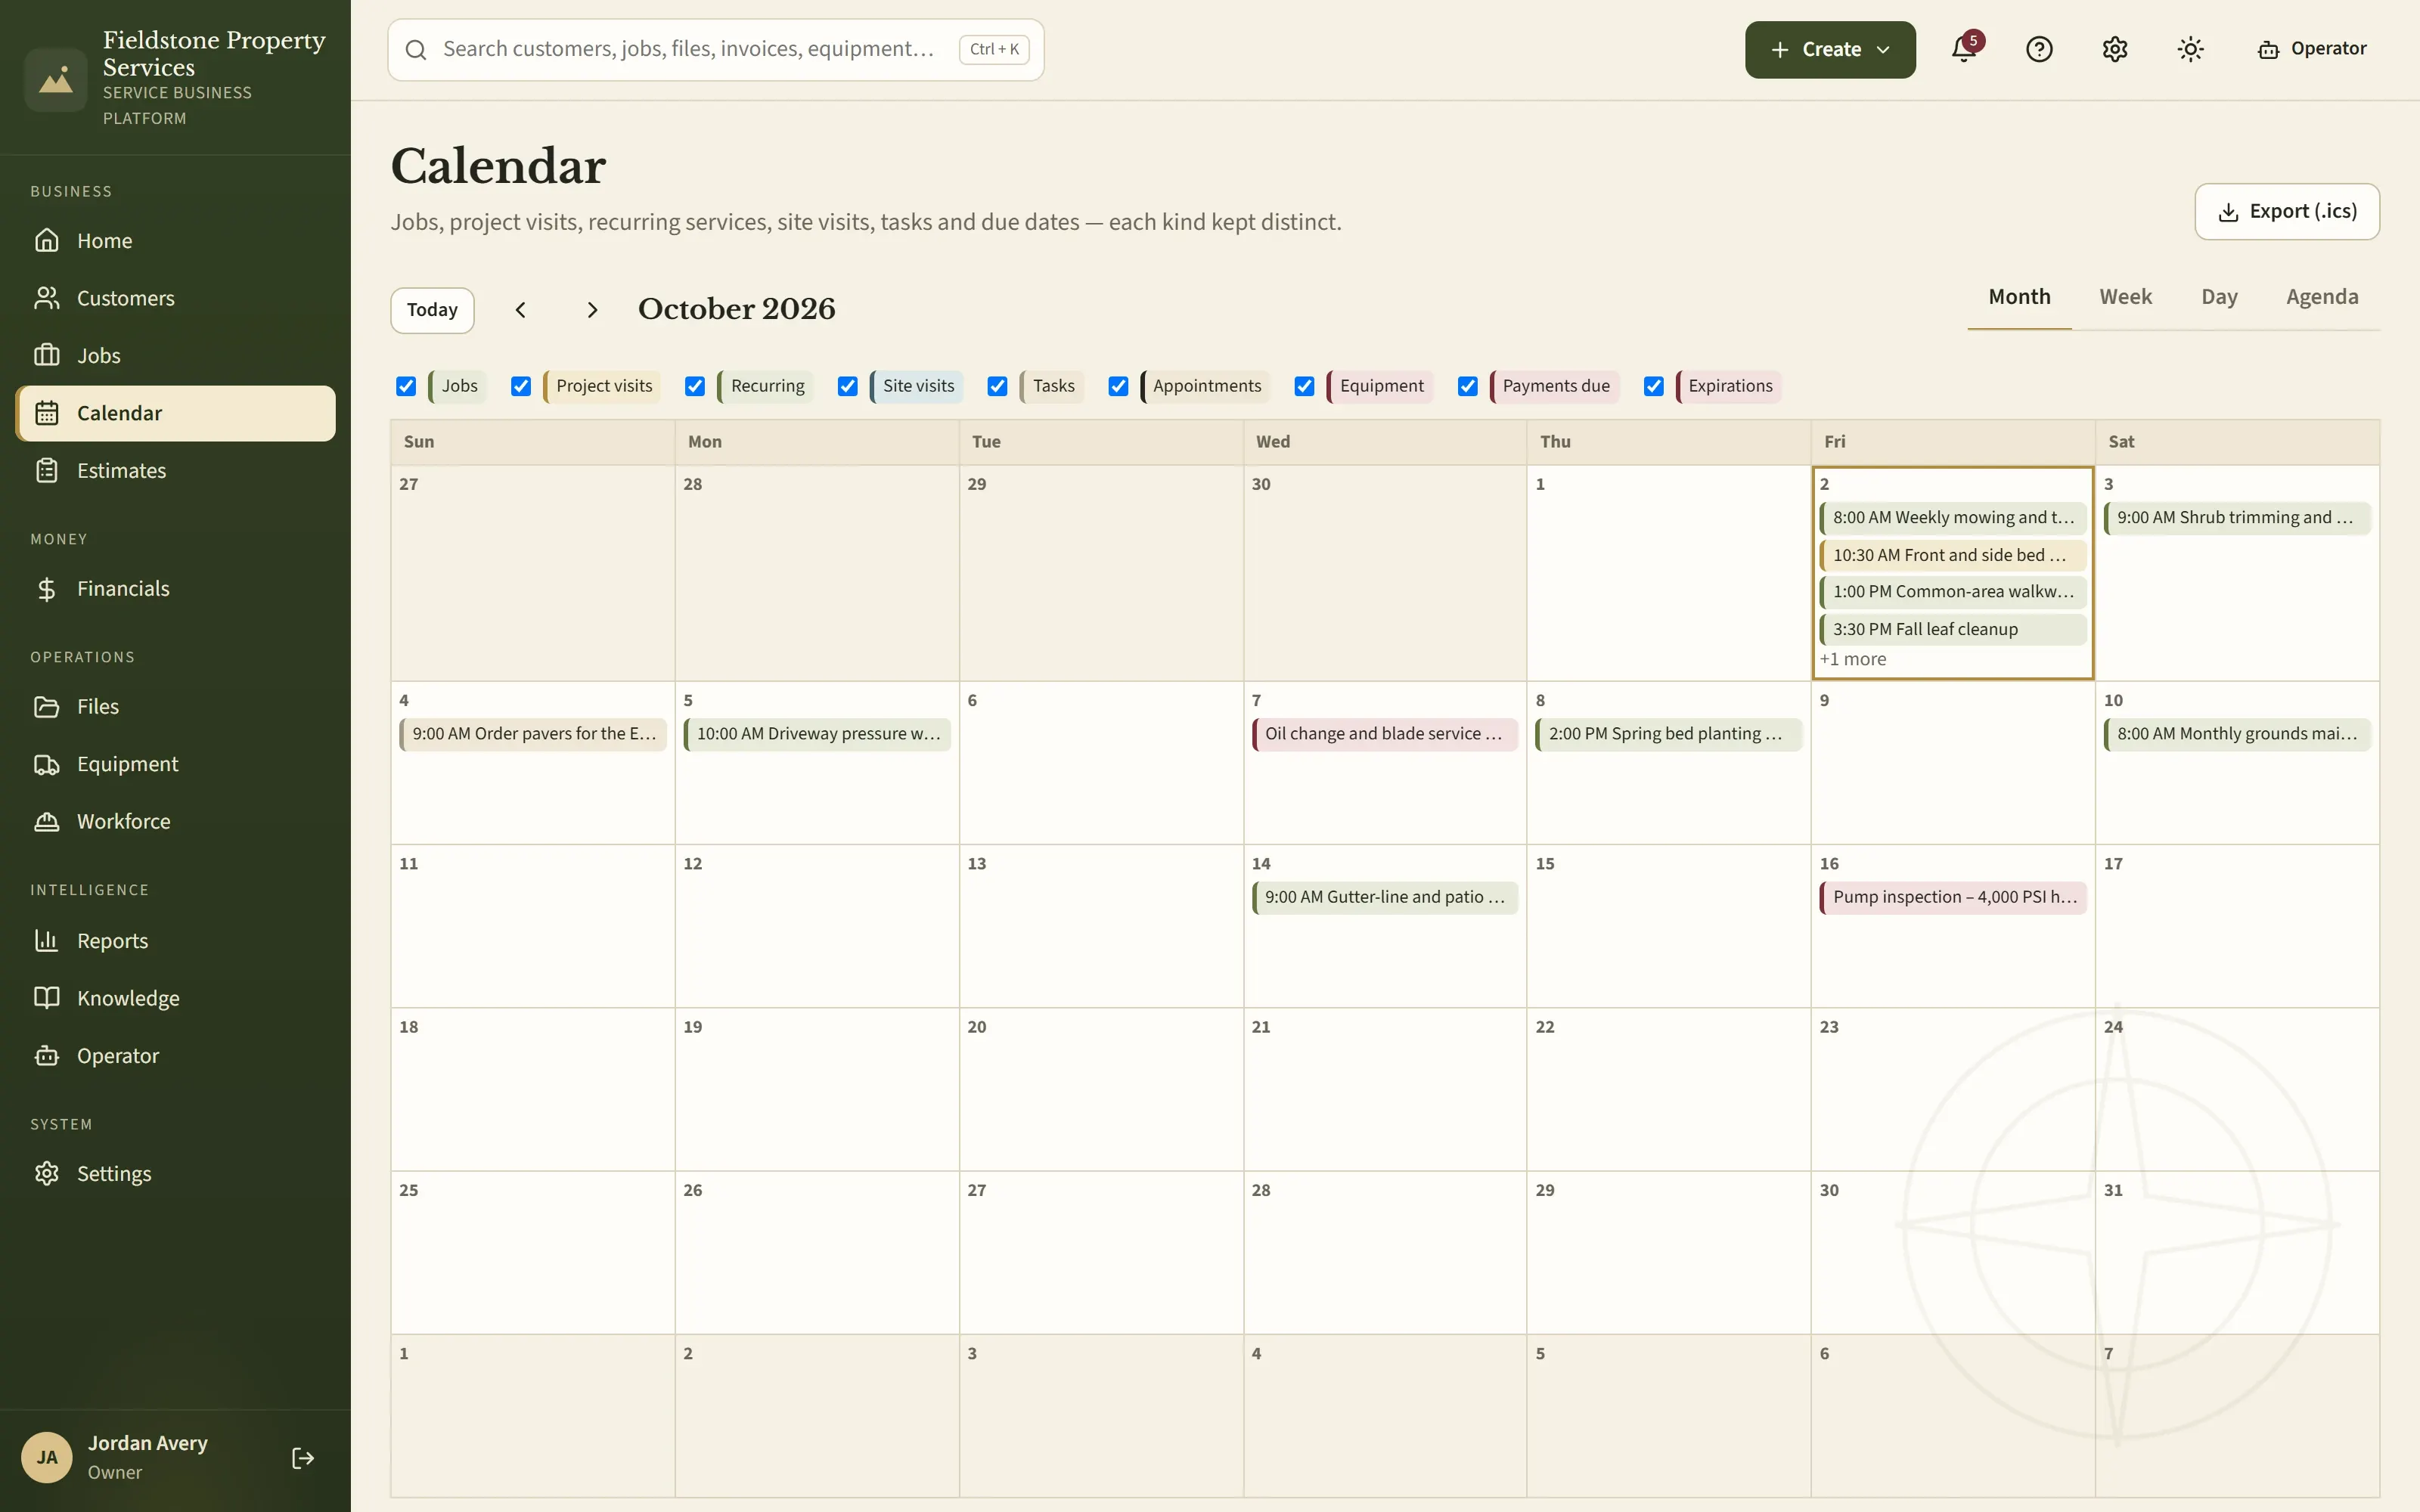Select the Expirations label chip
2420x1512 pixels.
pyautogui.click(x=1728, y=386)
